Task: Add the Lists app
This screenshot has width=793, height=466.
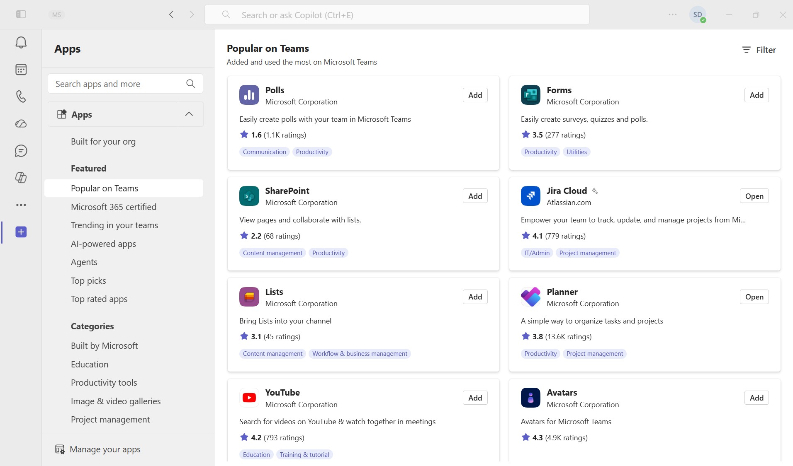Action: pyautogui.click(x=475, y=297)
